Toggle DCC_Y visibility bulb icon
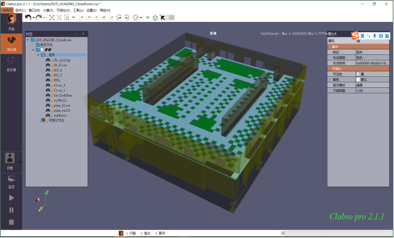Image resolution: width=394 pixels, height=238 pixels. tap(52, 75)
